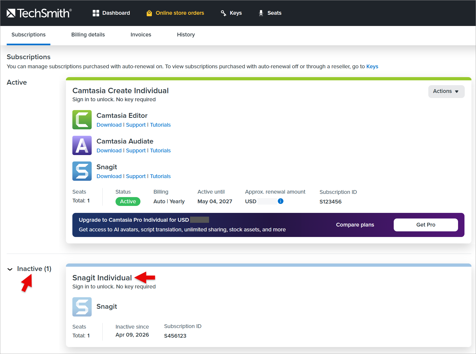Download Snagit
The width and height of the screenshot is (476, 354).
click(x=109, y=176)
